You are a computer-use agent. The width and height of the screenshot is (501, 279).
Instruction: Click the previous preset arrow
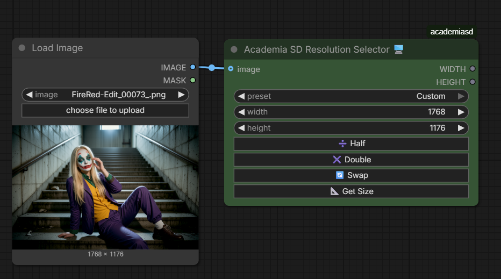tap(241, 96)
